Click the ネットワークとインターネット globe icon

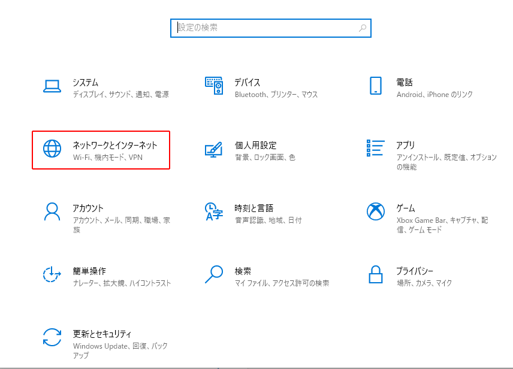52,149
